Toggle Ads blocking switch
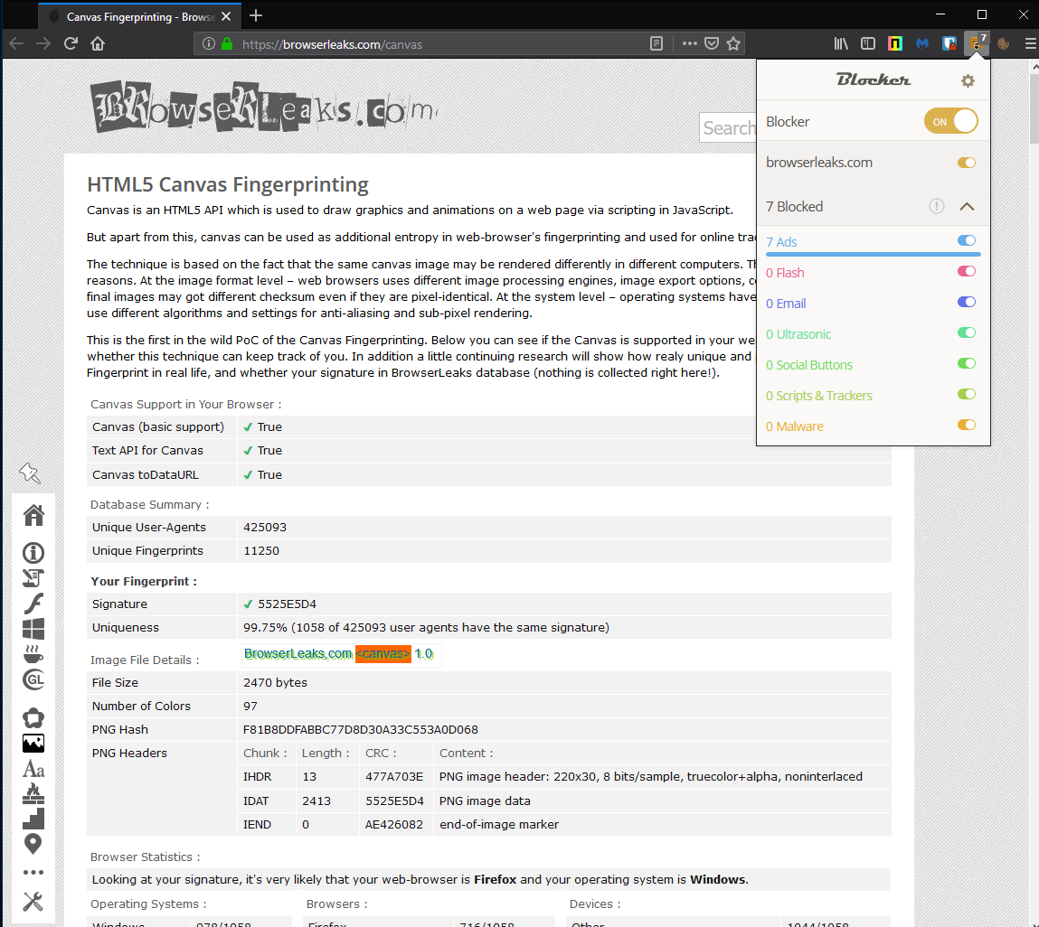Image resolution: width=1039 pixels, height=927 pixels. [966, 240]
